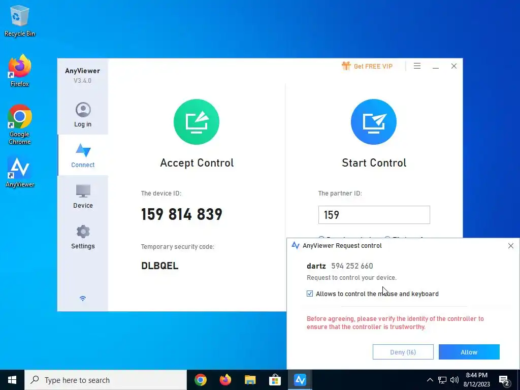Click the Deny button
Viewport: 520px width, 390px height.
coord(403,352)
